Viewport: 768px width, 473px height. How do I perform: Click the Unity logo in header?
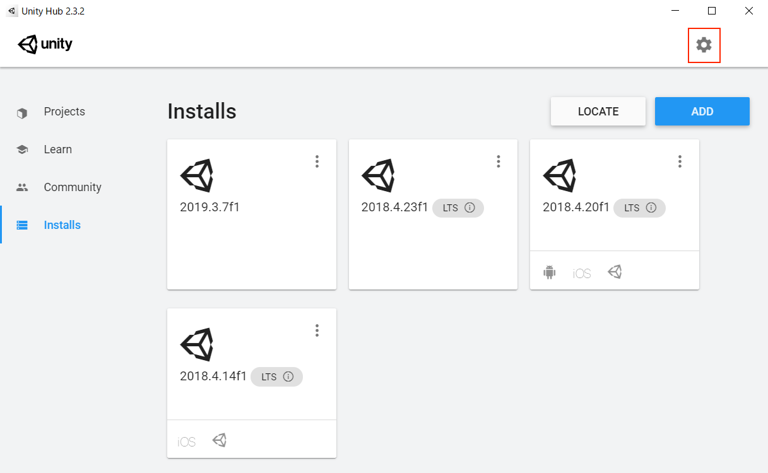45,44
